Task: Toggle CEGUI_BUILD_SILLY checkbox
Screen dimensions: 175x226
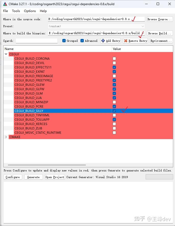Action: coord(114,111)
